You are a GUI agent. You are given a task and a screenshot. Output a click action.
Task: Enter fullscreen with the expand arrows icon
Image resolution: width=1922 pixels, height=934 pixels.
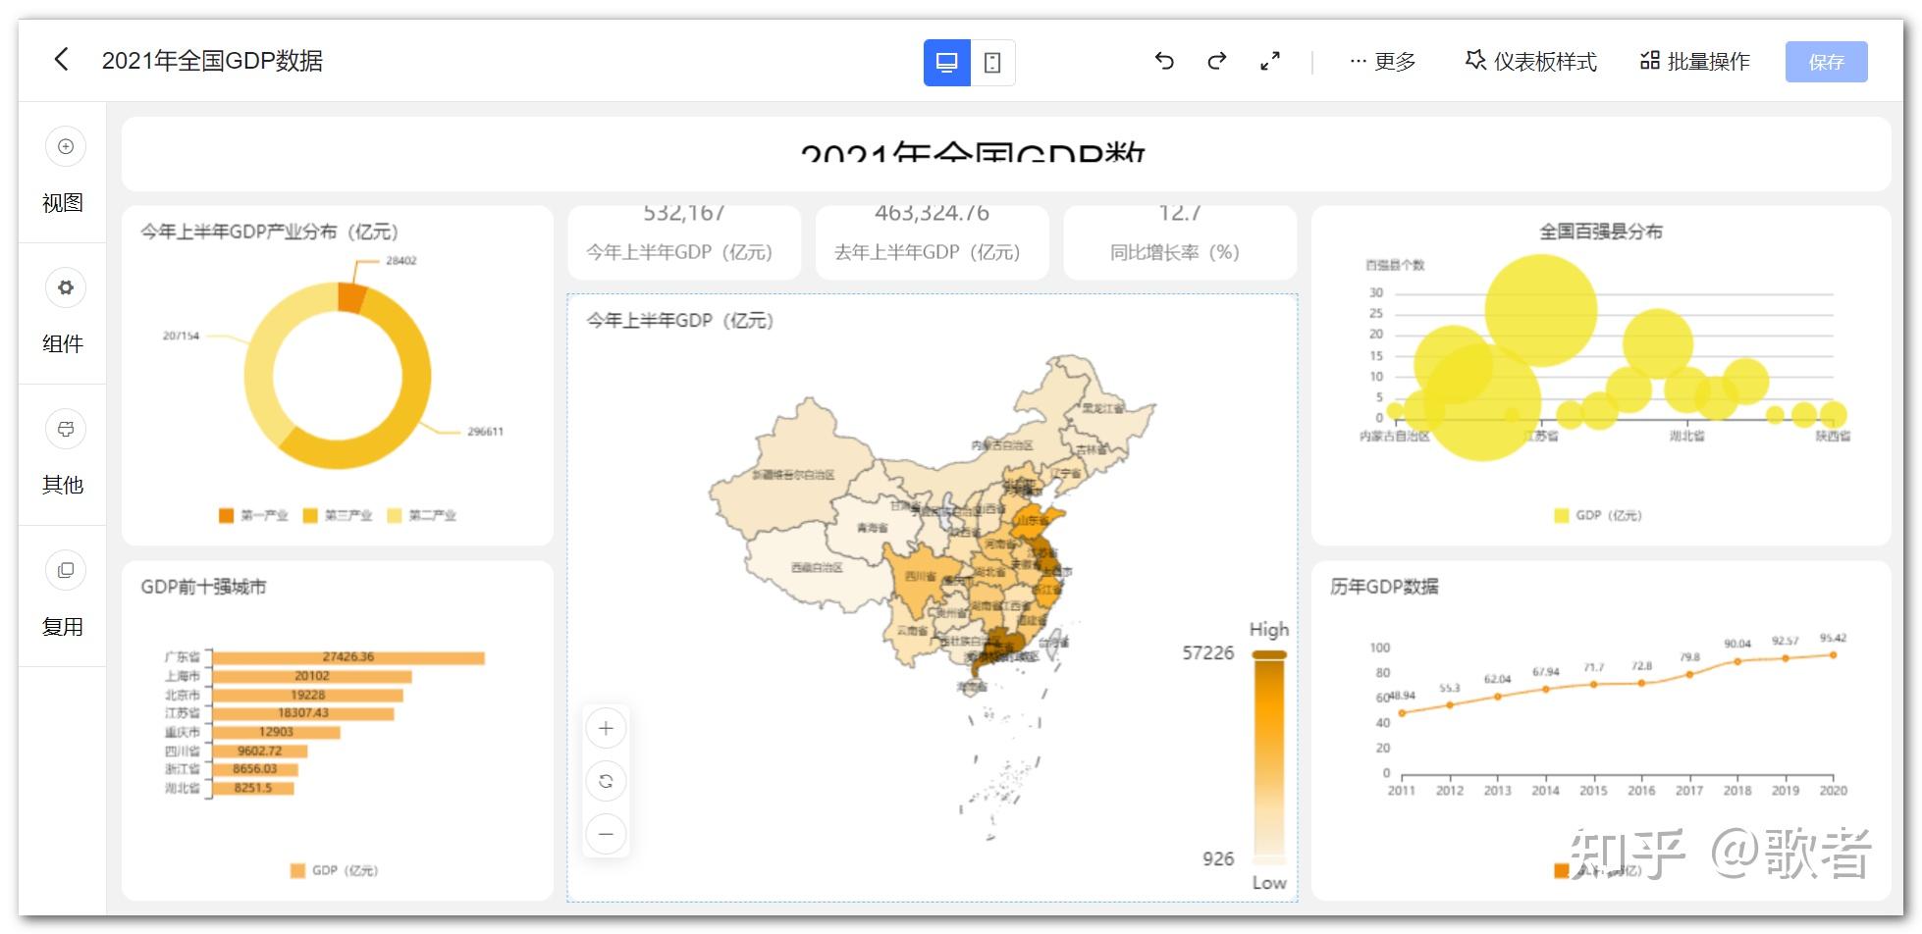point(1268,61)
